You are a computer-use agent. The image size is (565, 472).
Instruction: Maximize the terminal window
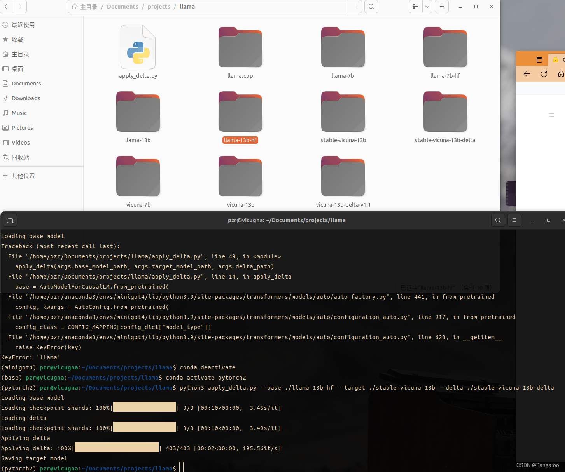549,220
